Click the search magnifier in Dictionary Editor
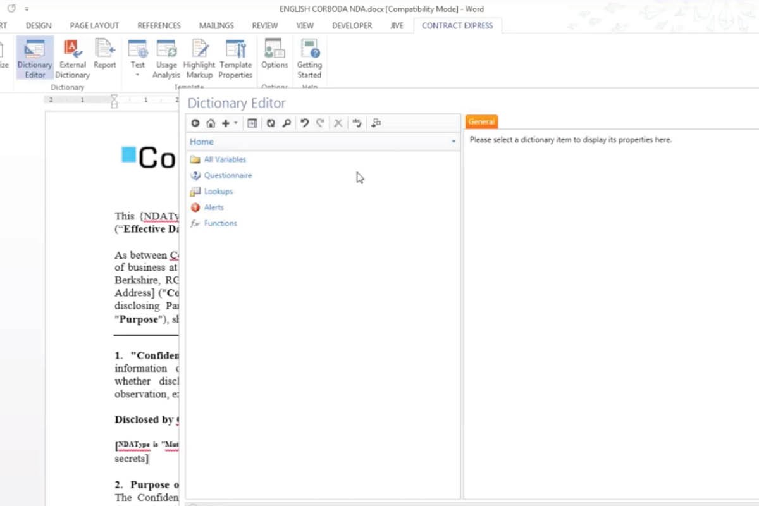Screen dimensions: 759x506 (x=287, y=123)
